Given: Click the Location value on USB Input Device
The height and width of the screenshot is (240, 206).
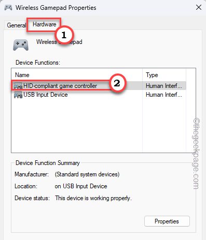Looking at the screenshot, I should click(x=81, y=186).
